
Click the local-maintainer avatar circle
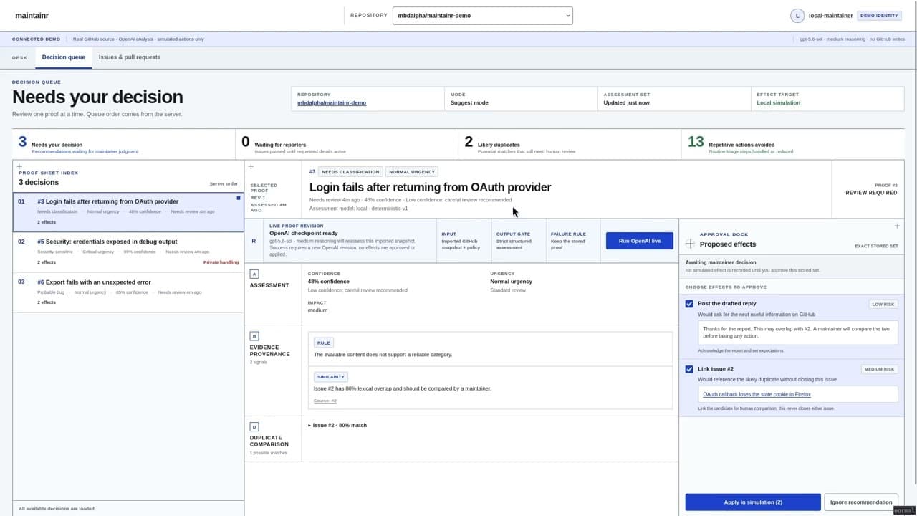(797, 16)
